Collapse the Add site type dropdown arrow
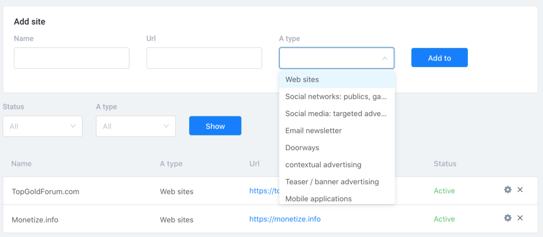 [385, 58]
